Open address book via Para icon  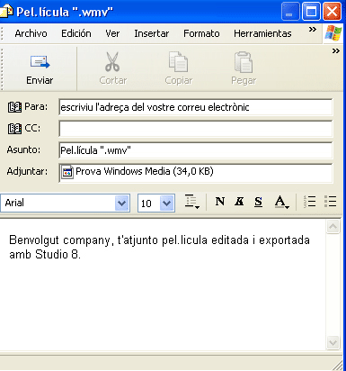(x=14, y=107)
